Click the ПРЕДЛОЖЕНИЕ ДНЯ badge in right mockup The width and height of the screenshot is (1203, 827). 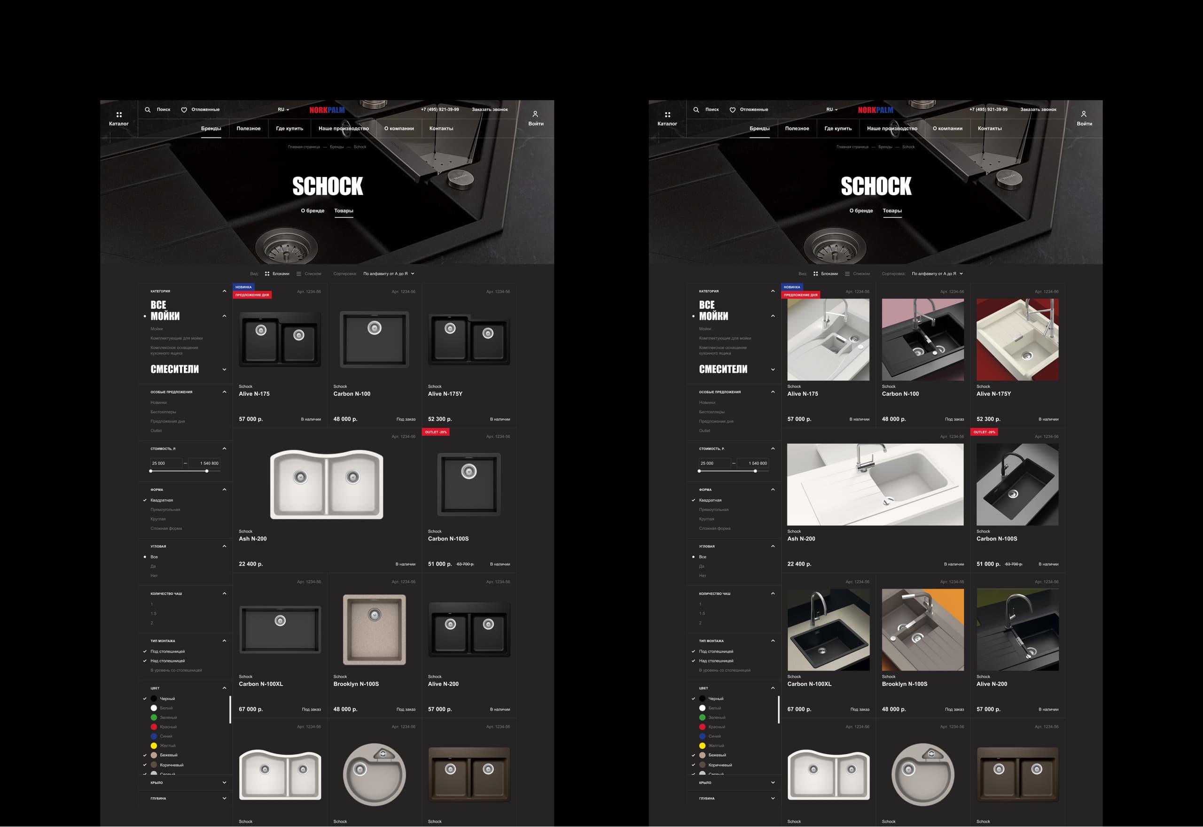click(x=801, y=295)
